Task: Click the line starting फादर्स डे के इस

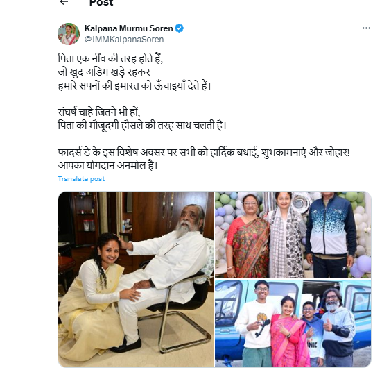Action: pyautogui.click(x=204, y=153)
